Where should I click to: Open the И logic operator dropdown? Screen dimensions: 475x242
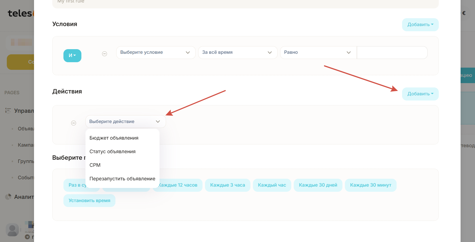pyautogui.click(x=72, y=55)
